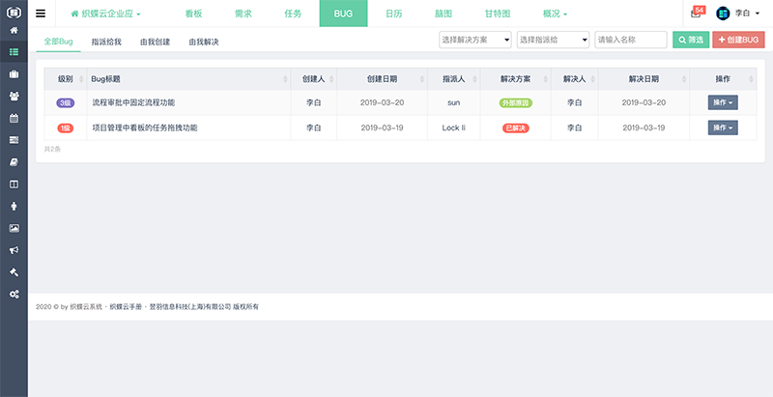Click the green 筛选 filter button
773x397 pixels.
[691, 40]
